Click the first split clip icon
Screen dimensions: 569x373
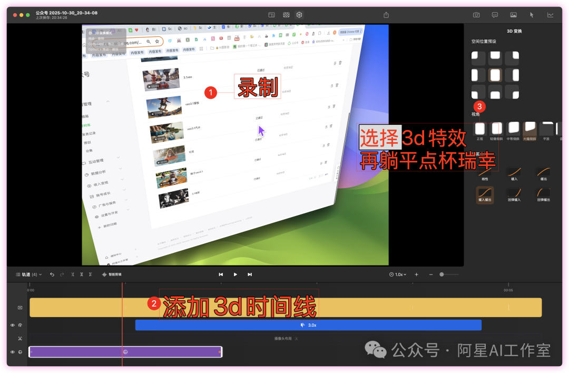pyautogui.click(x=73, y=274)
